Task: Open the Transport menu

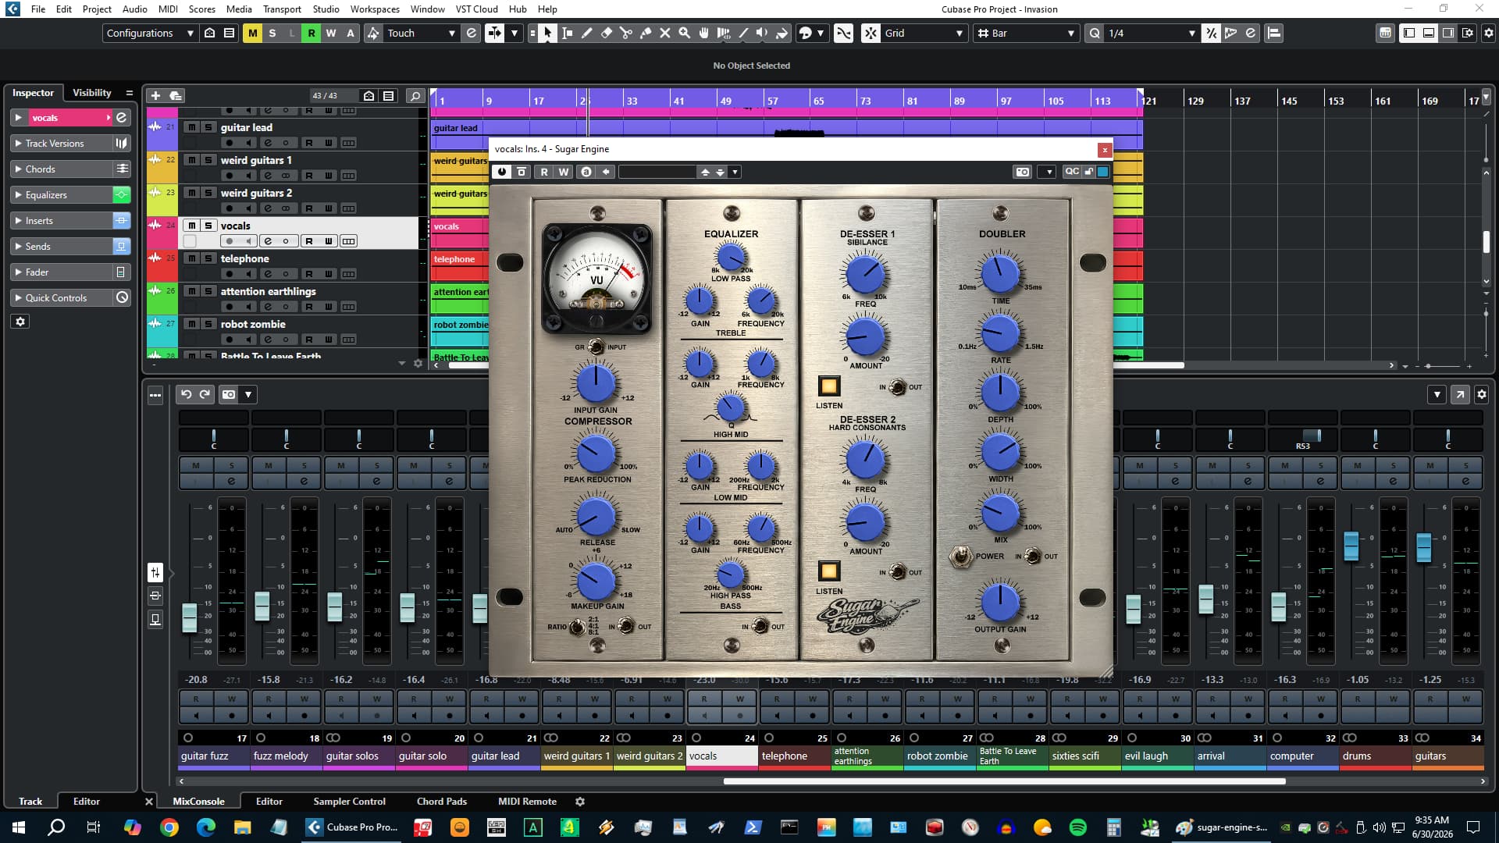Action: [x=282, y=9]
